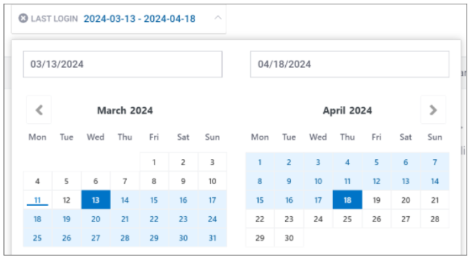470x258 pixels.
Task: Select April 18 end date
Action: (x=347, y=200)
